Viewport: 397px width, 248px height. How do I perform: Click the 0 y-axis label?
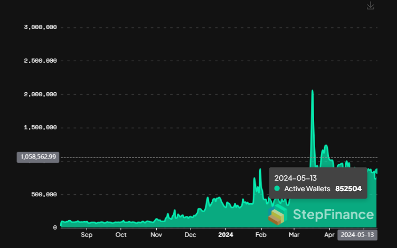[x=55, y=227]
